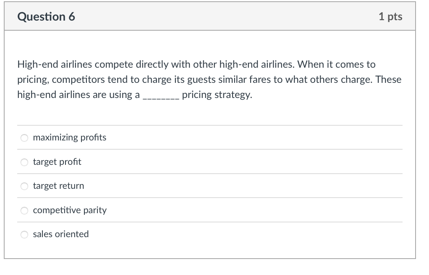Click the answer text target return

point(58,185)
